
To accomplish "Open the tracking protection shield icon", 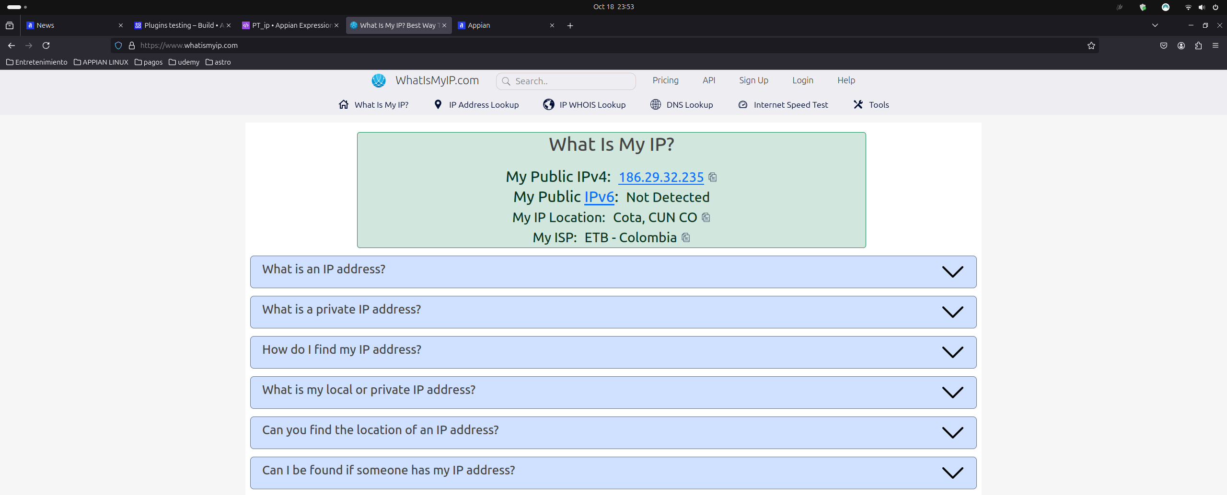I will [118, 45].
